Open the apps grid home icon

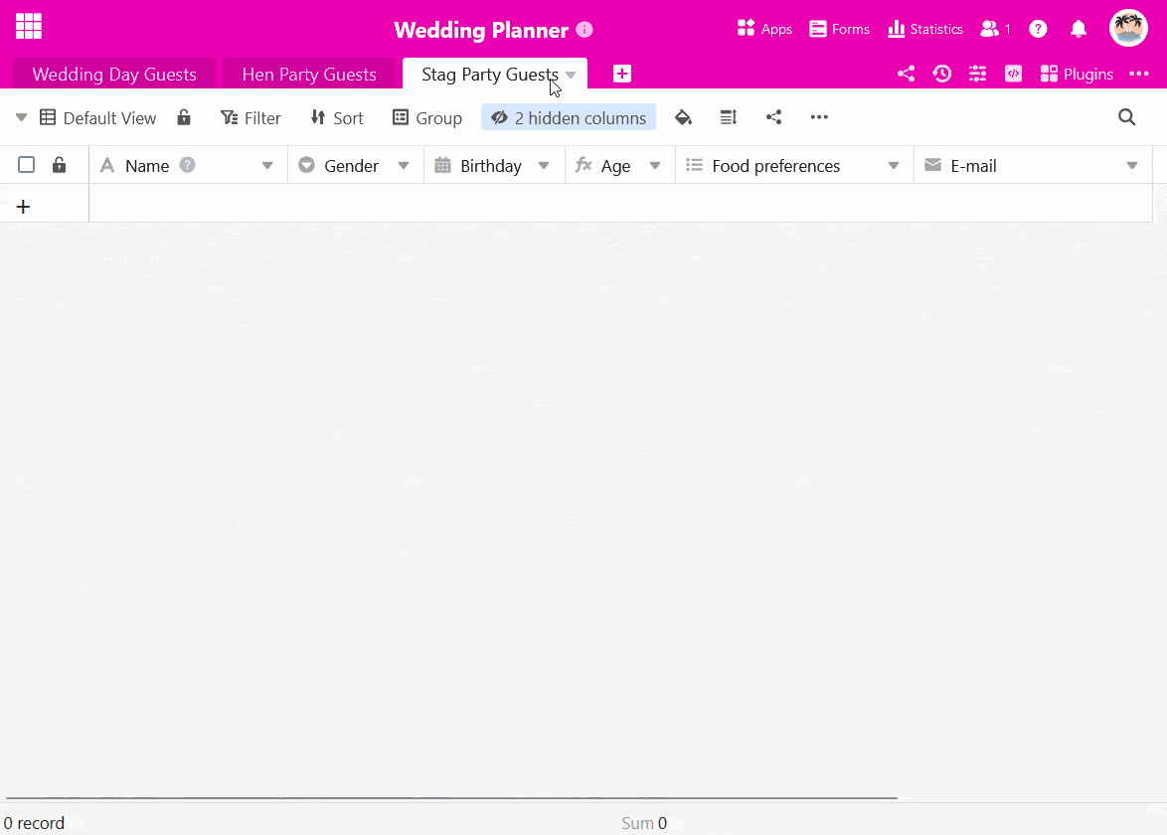(x=28, y=27)
